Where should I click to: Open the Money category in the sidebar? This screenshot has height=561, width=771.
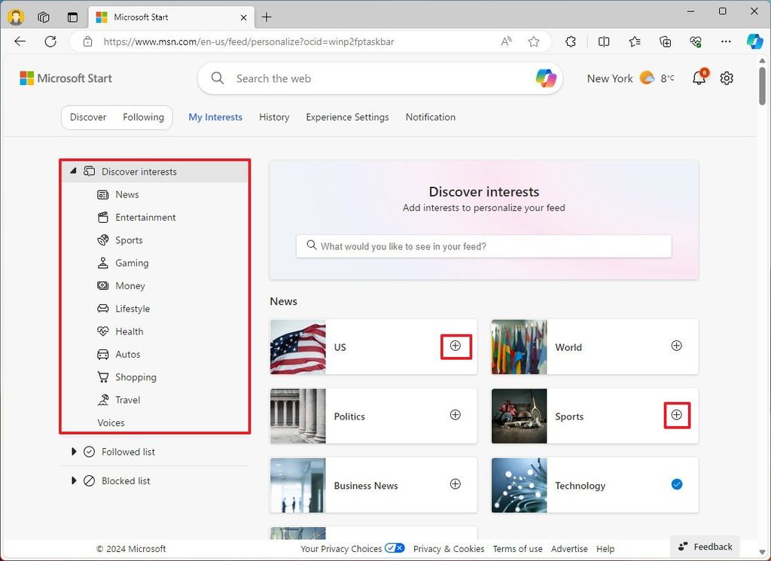[x=130, y=285]
